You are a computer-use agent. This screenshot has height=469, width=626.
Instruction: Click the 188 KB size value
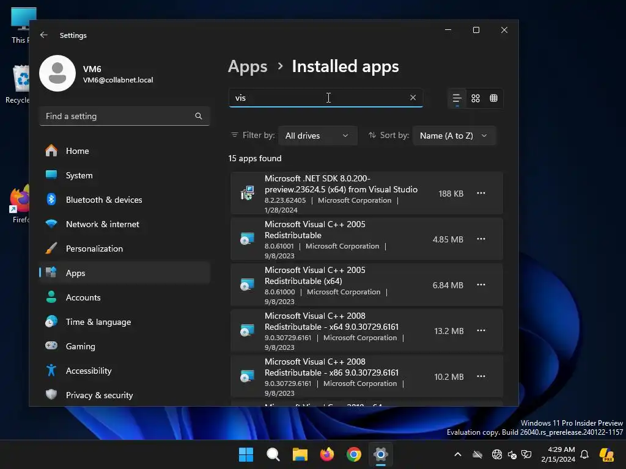coord(451,194)
